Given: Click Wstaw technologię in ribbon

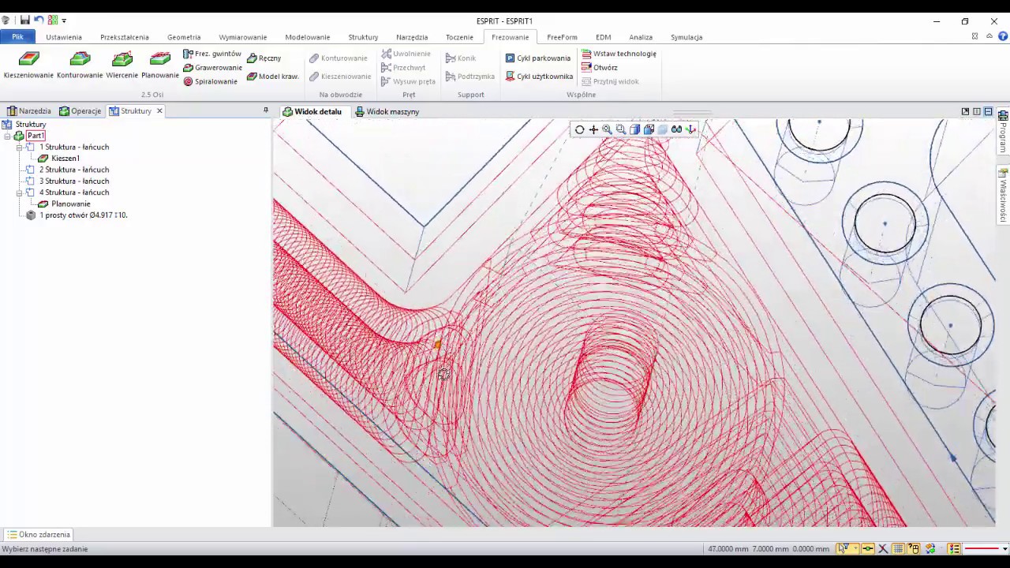Looking at the screenshot, I should point(619,54).
